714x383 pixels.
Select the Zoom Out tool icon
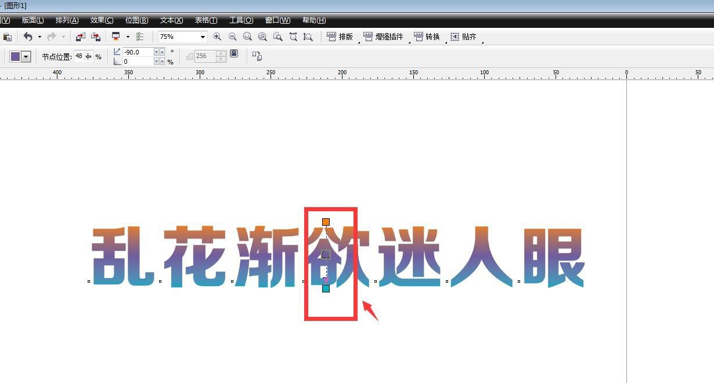click(232, 36)
